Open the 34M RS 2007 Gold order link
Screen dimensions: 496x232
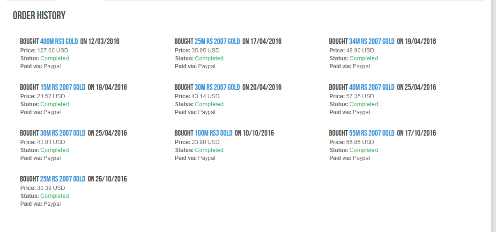[372, 42]
